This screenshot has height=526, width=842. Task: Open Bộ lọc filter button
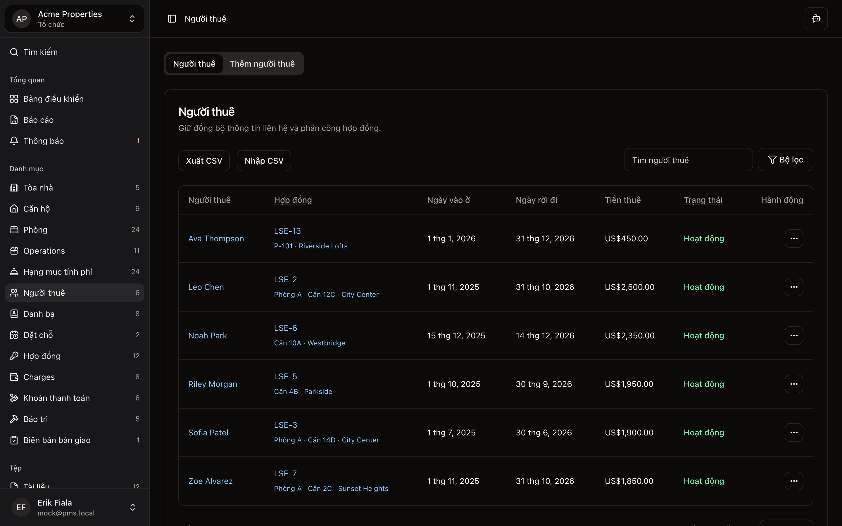(785, 160)
